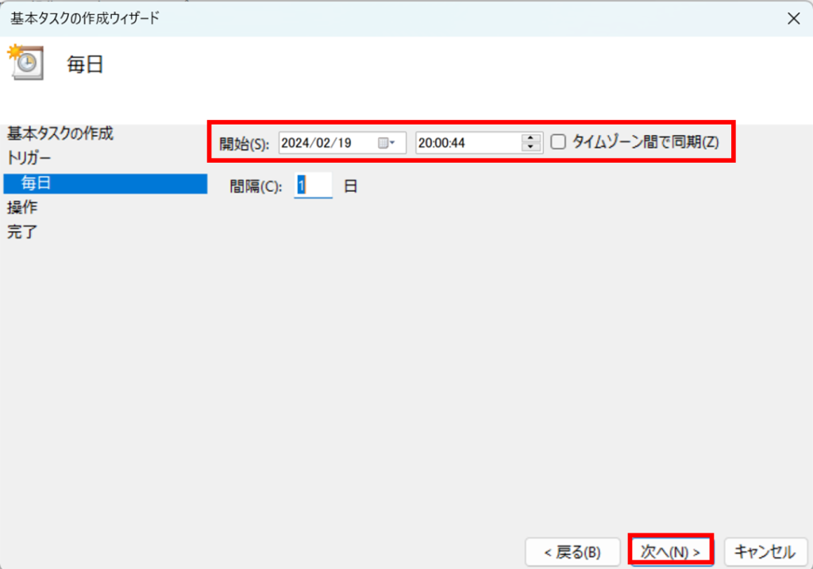
Task: Enable タイムゾーン間で同期 checkbox
Action: (x=558, y=142)
